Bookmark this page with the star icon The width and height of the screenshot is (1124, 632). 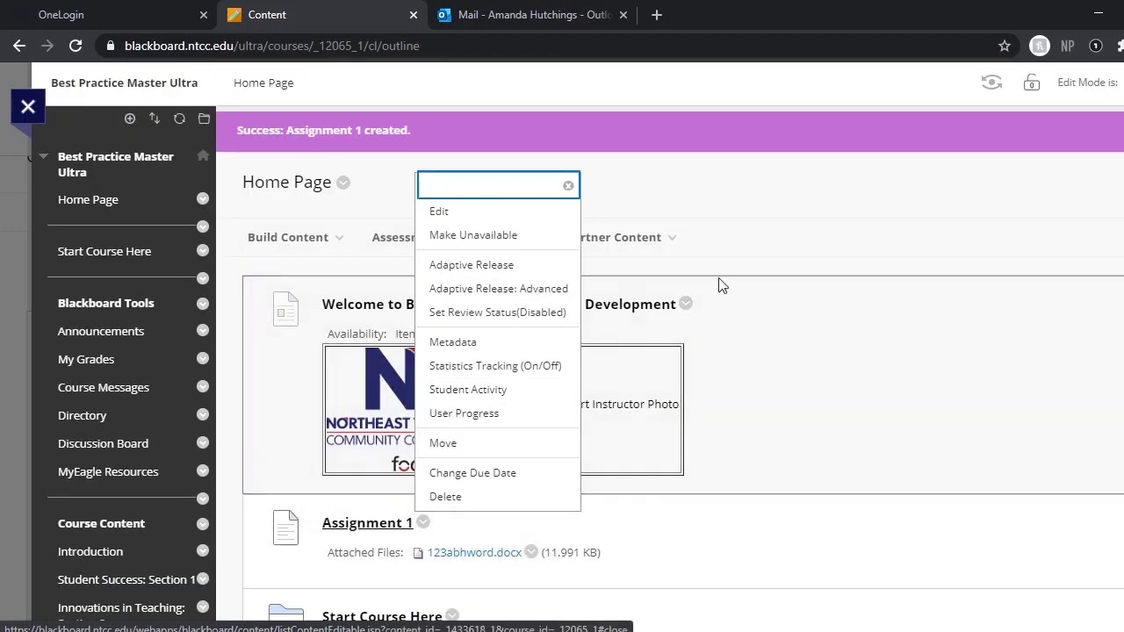click(x=1005, y=46)
